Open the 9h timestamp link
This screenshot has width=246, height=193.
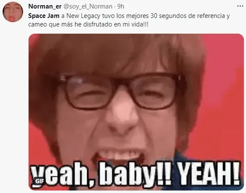(121, 6)
